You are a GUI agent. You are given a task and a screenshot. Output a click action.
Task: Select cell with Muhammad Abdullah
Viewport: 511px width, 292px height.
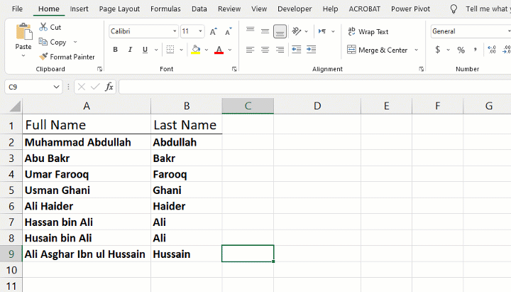click(x=87, y=142)
